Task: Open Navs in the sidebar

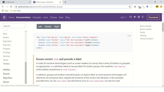Action: click(x=5, y=34)
